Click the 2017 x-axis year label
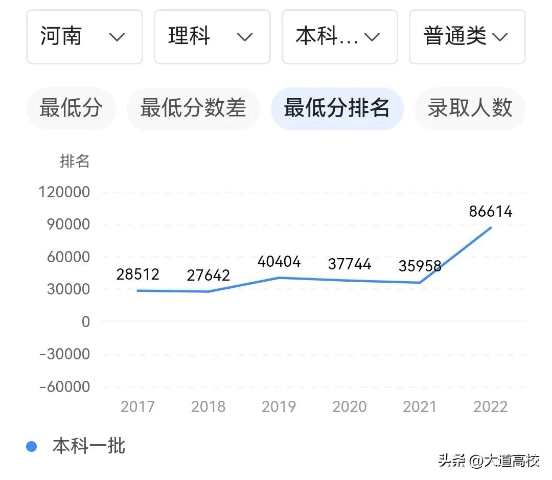This screenshot has width=552, height=480. pos(137,407)
